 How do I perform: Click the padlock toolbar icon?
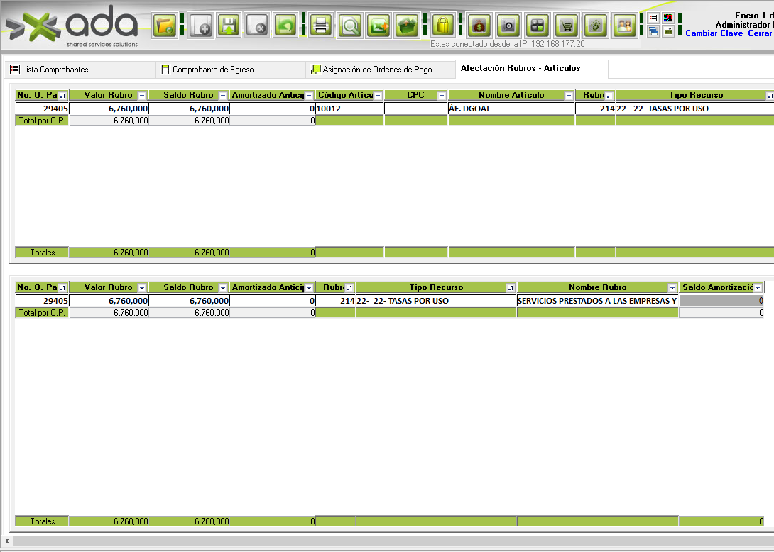pos(443,26)
